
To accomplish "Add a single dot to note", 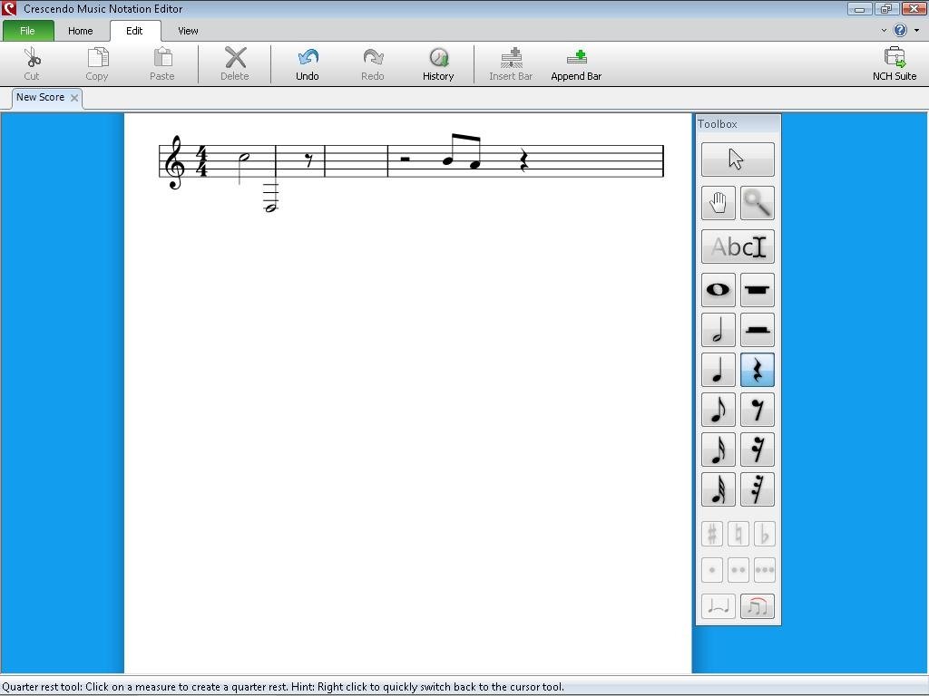I will (x=712, y=570).
